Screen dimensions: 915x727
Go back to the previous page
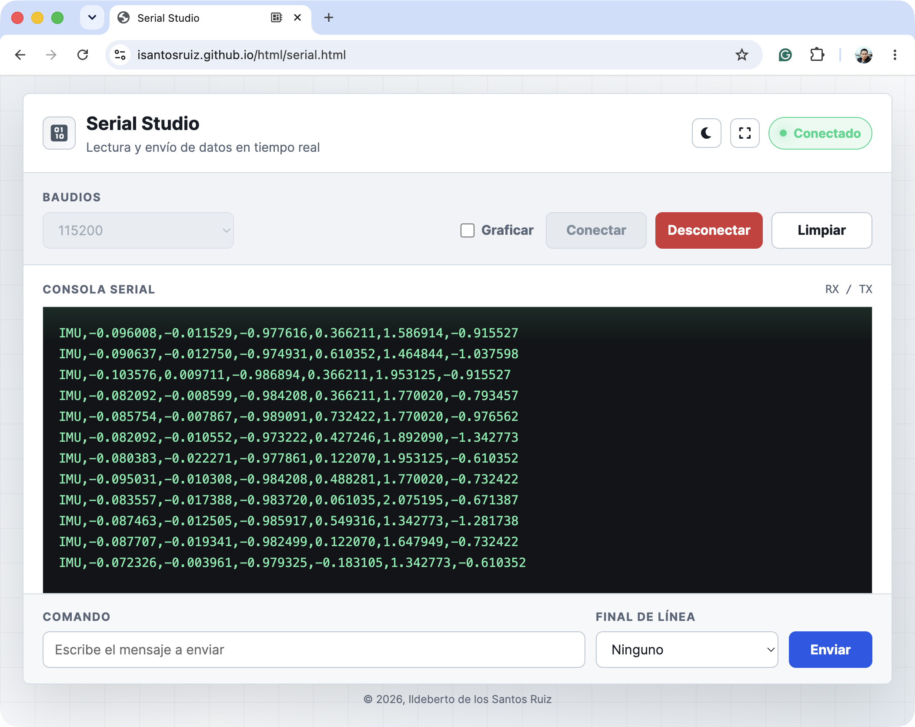pyautogui.click(x=20, y=55)
